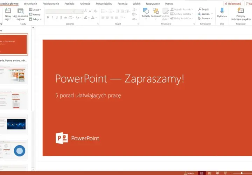Viewport: 252px width, 175px height.
Task: Justify the paragraph text
Action: point(116,17)
